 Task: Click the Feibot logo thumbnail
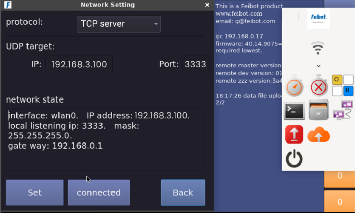point(318,18)
